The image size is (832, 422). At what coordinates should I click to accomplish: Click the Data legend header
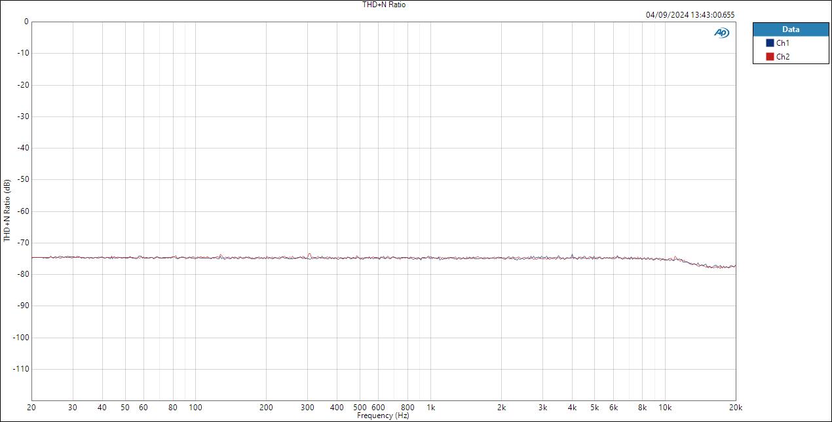tap(791, 29)
